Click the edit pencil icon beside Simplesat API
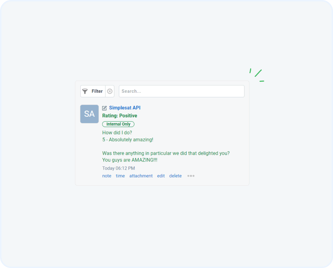The width and height of the screenshot is (333, 268). (x=104, y=108)
